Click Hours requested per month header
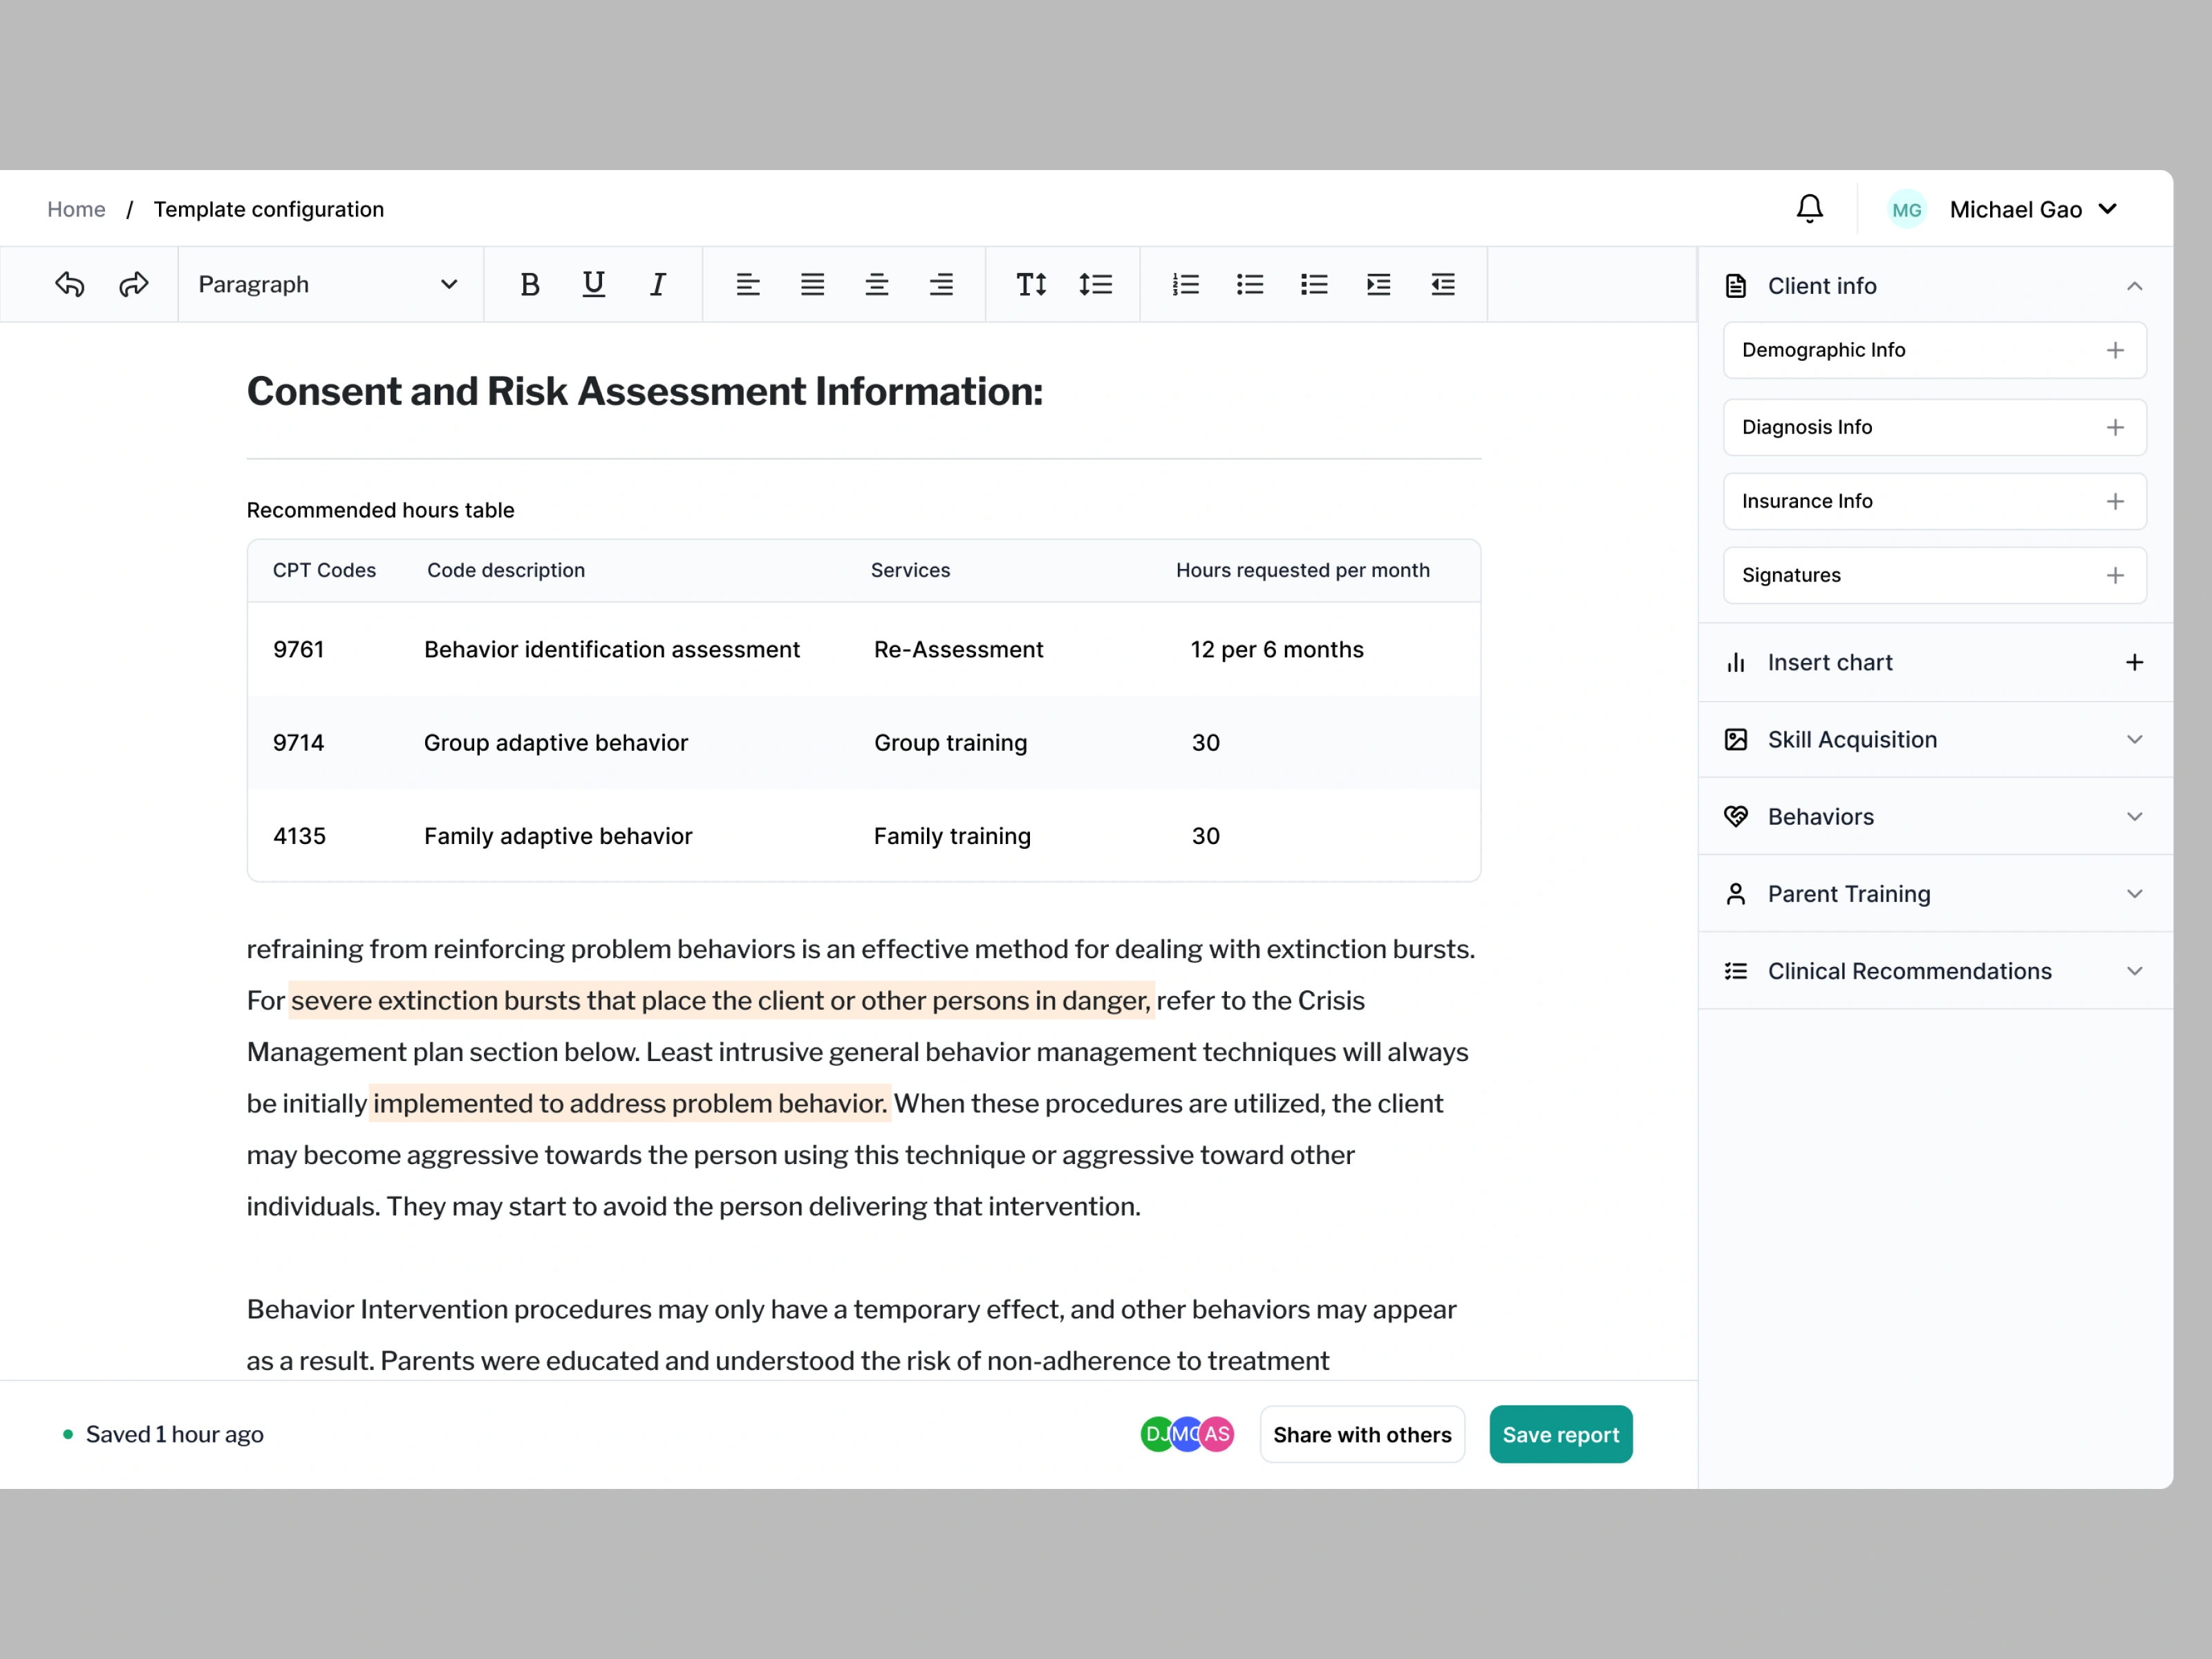The width and height of the screenshot is (2212, 1659). (x=1302, y=570)
